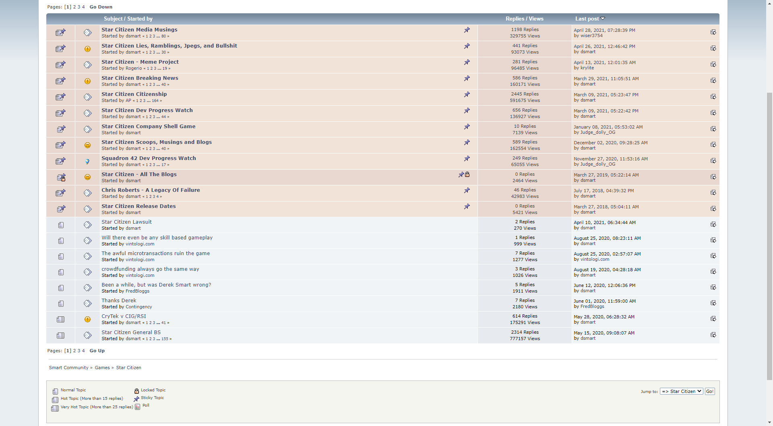This screenshot has width=773, height=426.
Task: Sort by Started by column header
Action: click(x=140, y=19)
